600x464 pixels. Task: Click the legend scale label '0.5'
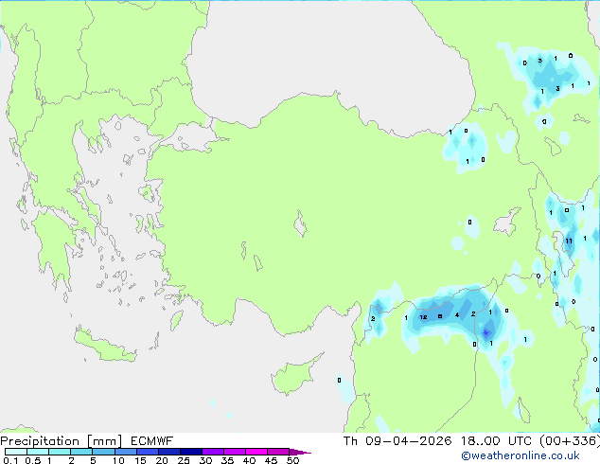[x=32, y=460]
